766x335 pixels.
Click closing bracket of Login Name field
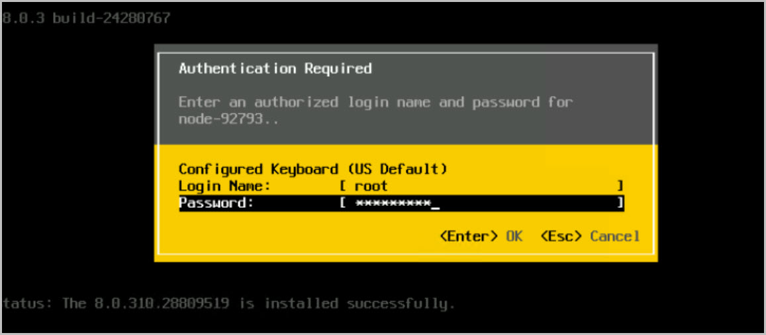pos(620,187)
